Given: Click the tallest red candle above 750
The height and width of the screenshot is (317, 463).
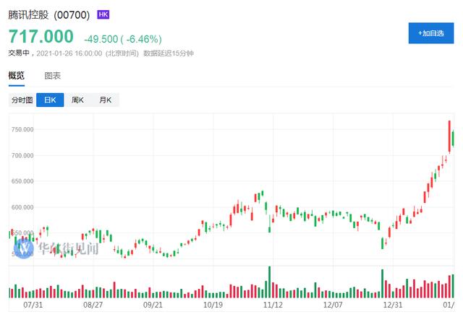Looking at the screenshot, I should [449, 134].
